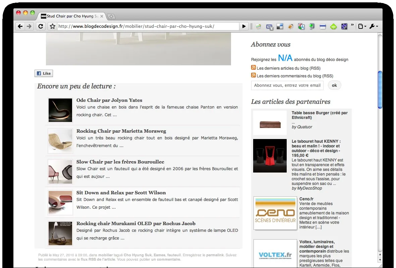Click the Table basse Burger thumbnail

point(270,123)
